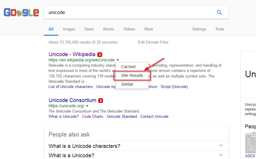This screenshot has height=159, width=256.
Task: Open dropdown arrow next to unicode.org URL
Action: click(x=87, y=106)
